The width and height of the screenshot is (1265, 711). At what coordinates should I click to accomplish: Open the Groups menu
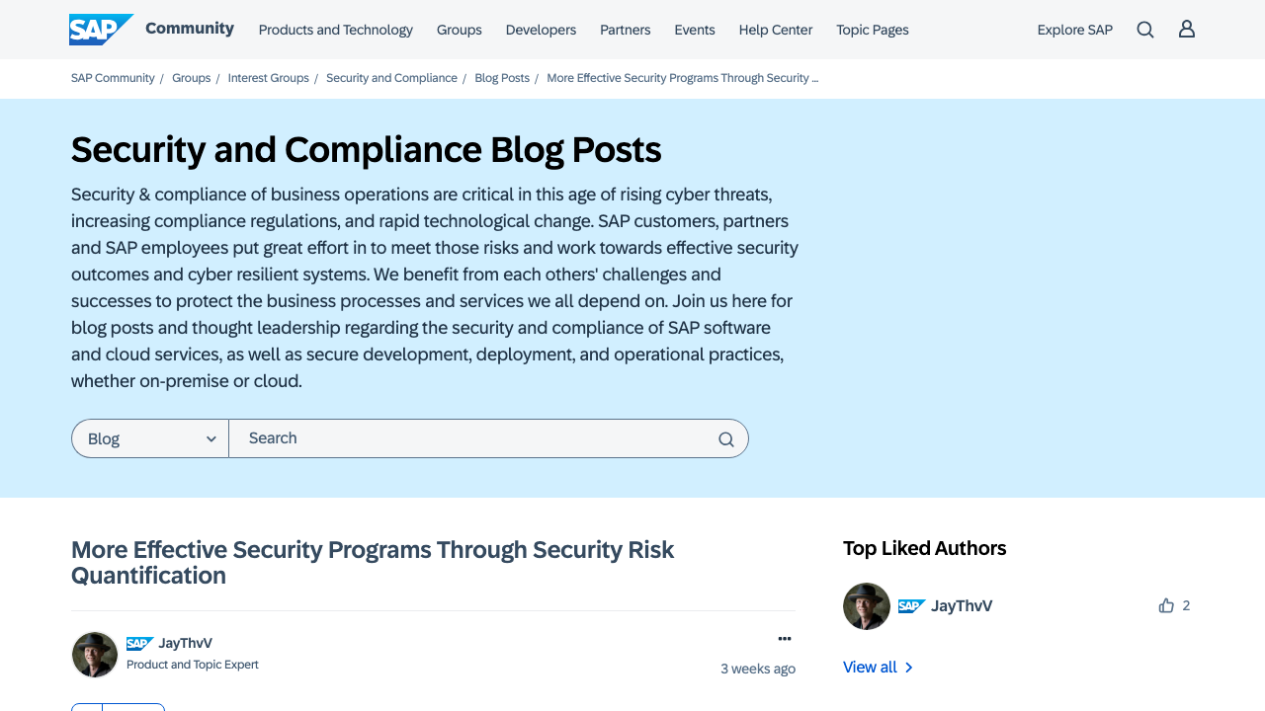coord(460,30)
